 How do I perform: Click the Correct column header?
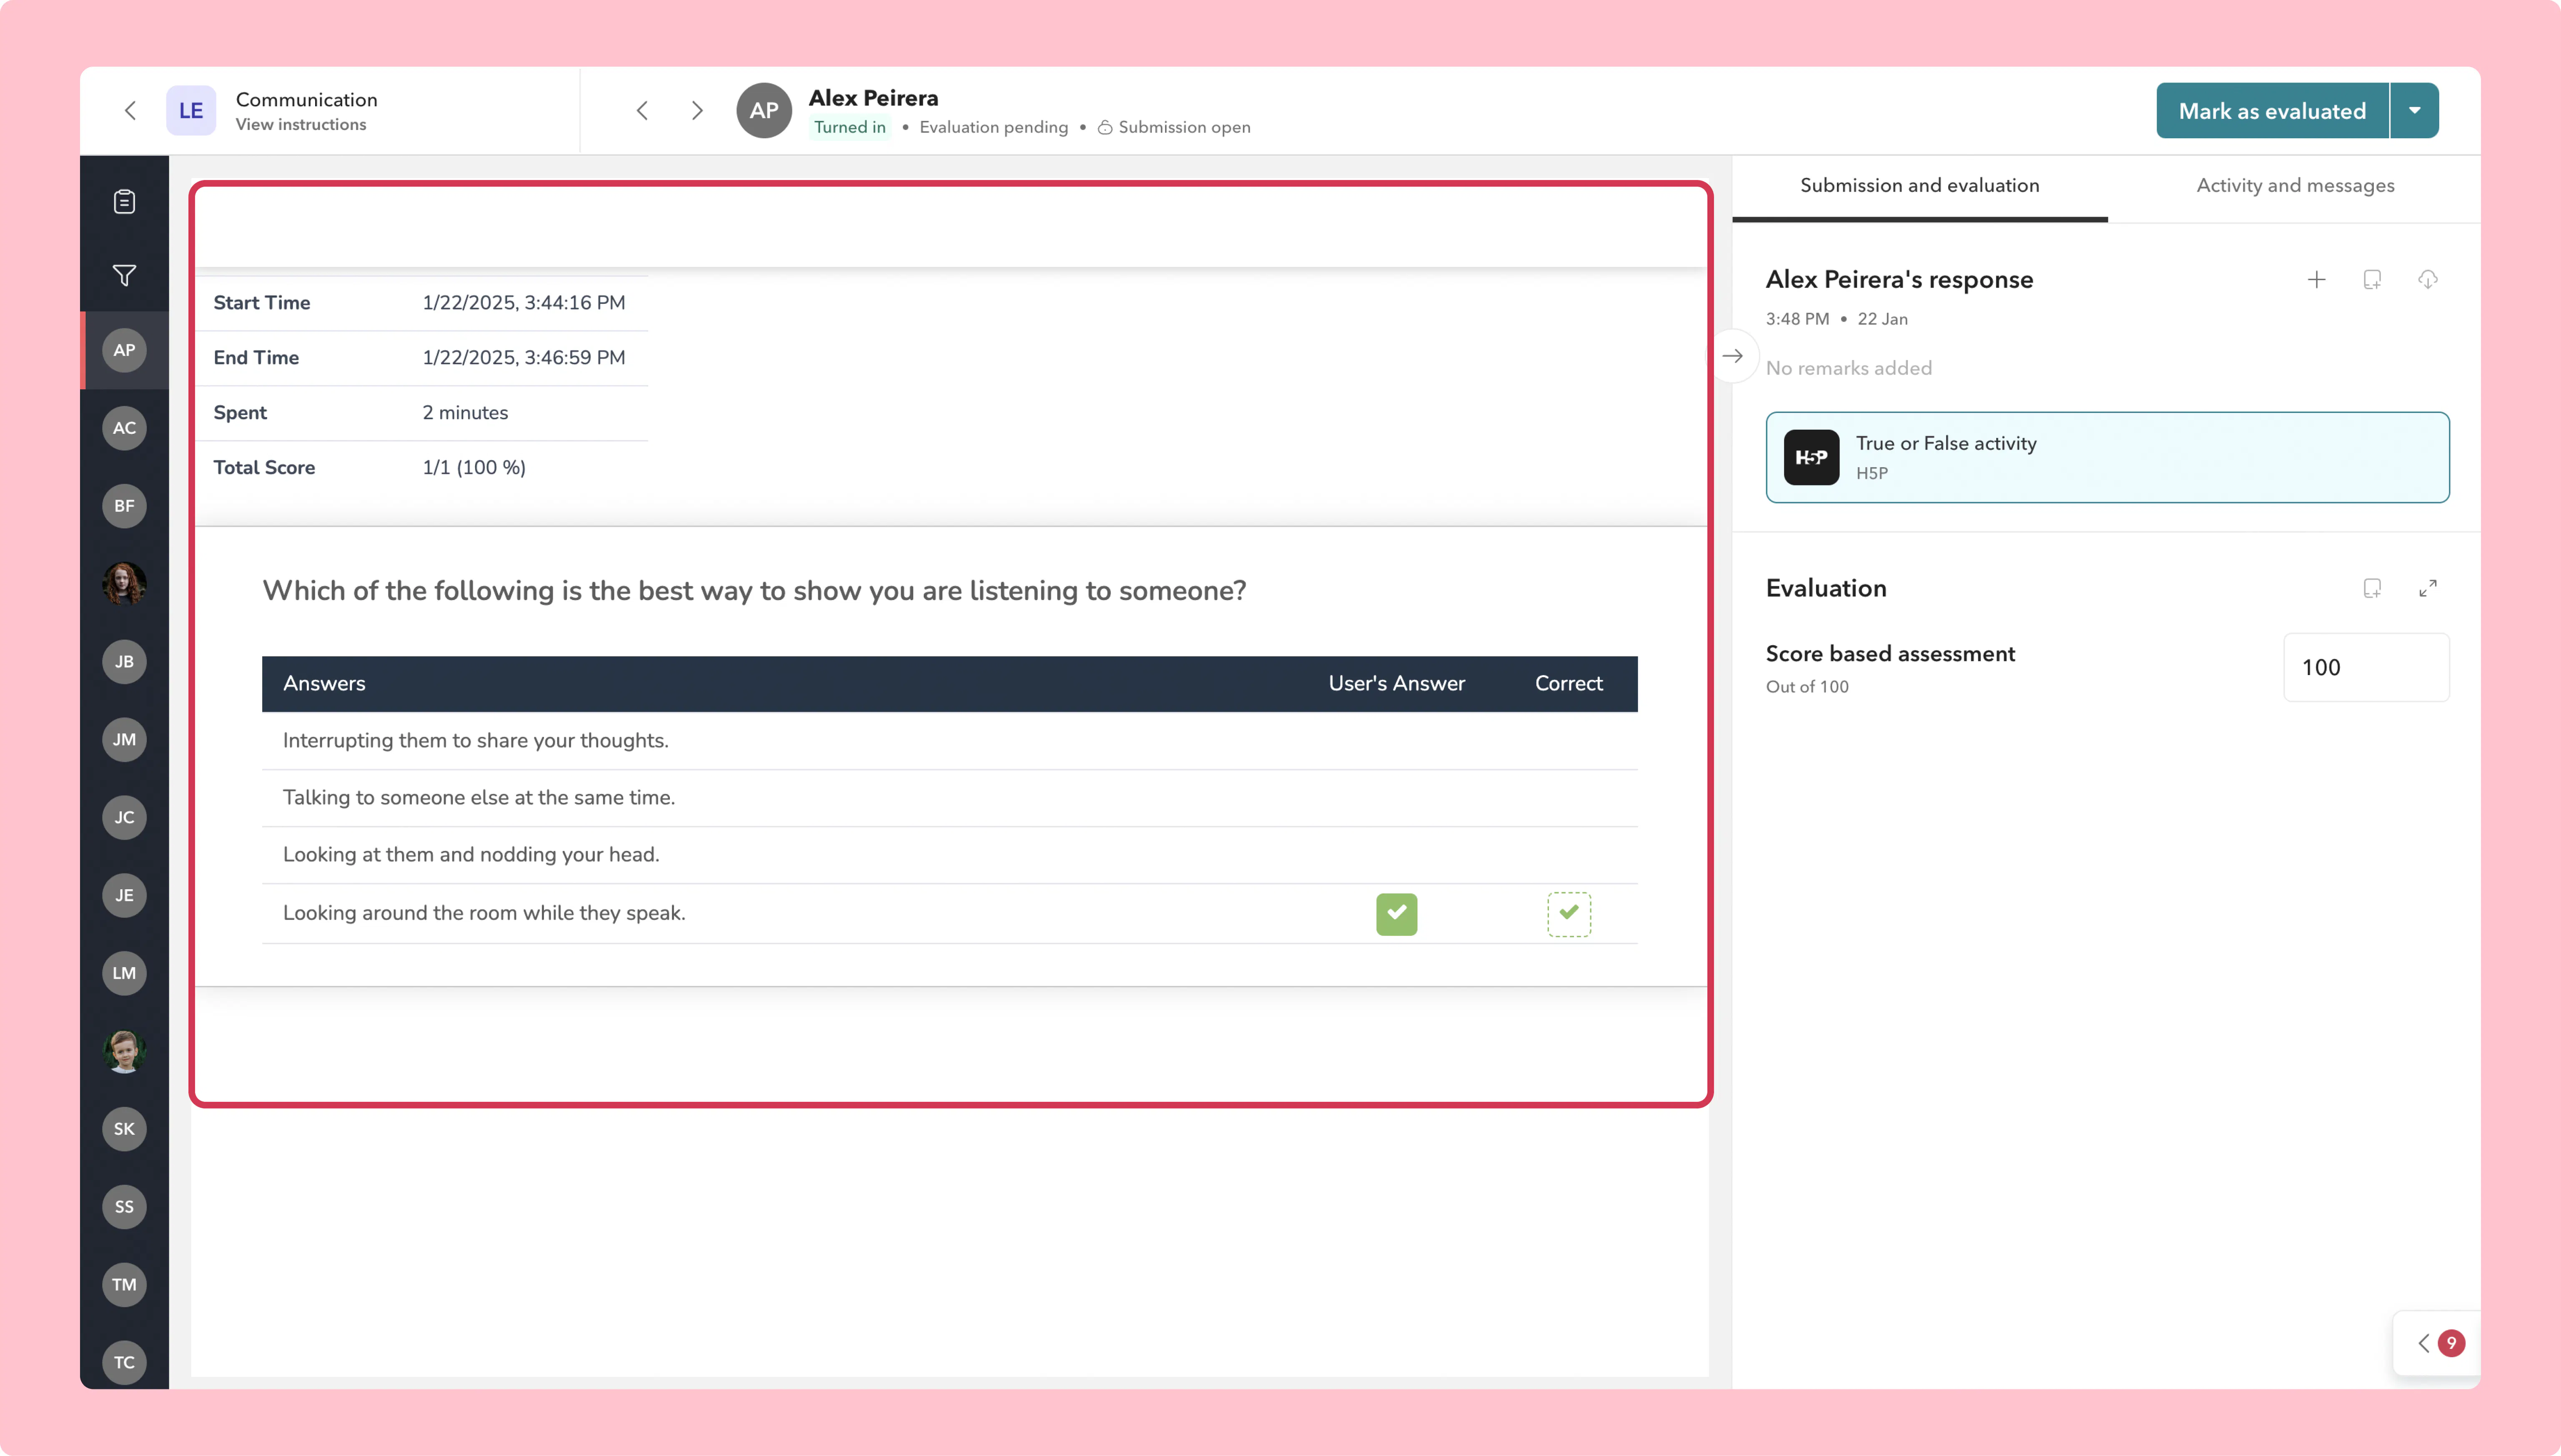(1569, 684)
